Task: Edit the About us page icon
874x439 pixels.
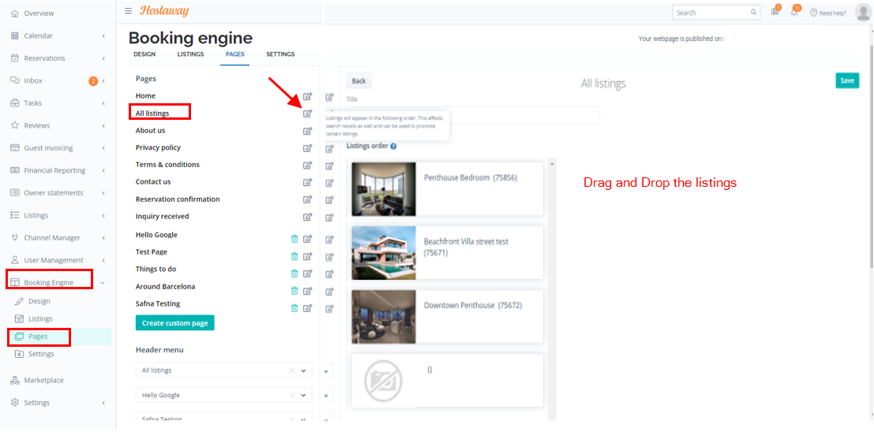Action: tap(307, 131)
